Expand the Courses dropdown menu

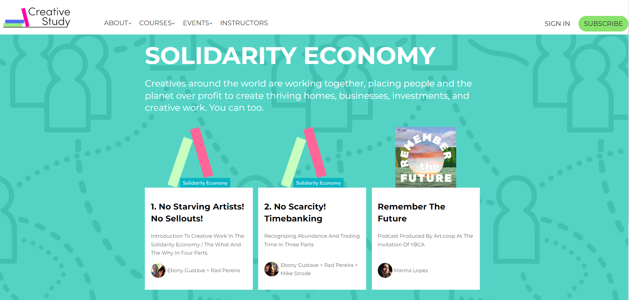(157, 23)
